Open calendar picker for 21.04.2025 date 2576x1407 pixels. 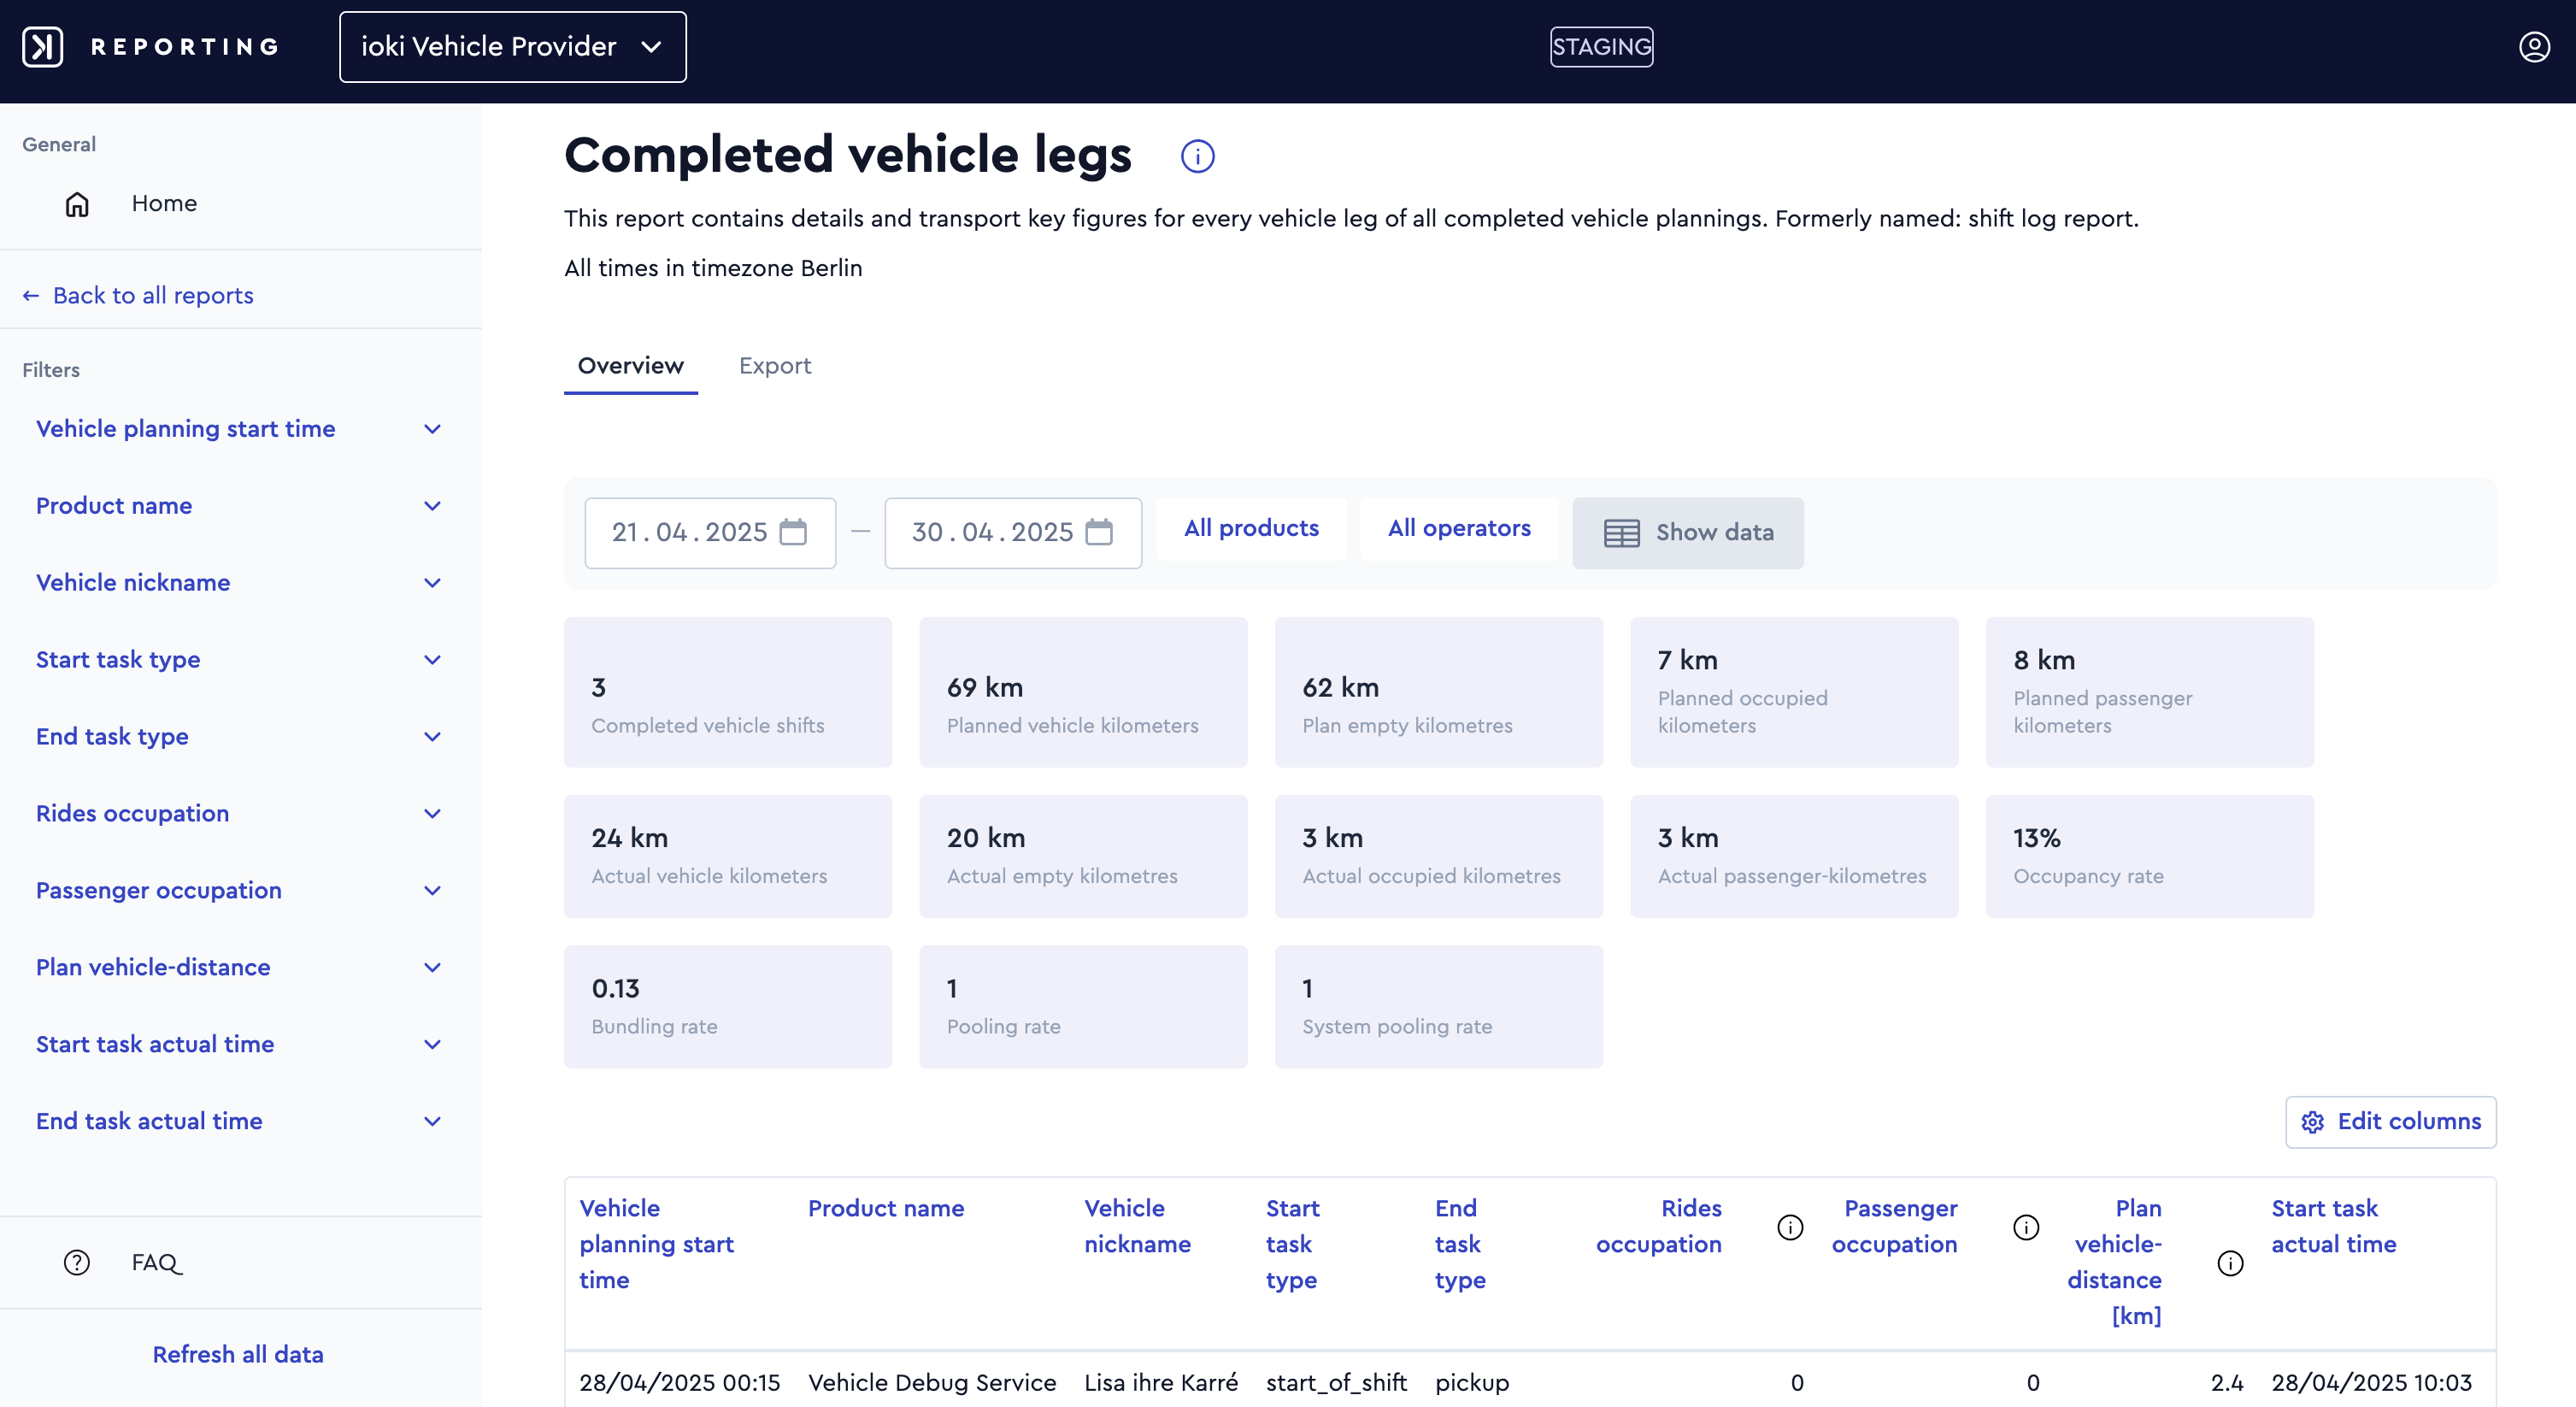point(793,532)
